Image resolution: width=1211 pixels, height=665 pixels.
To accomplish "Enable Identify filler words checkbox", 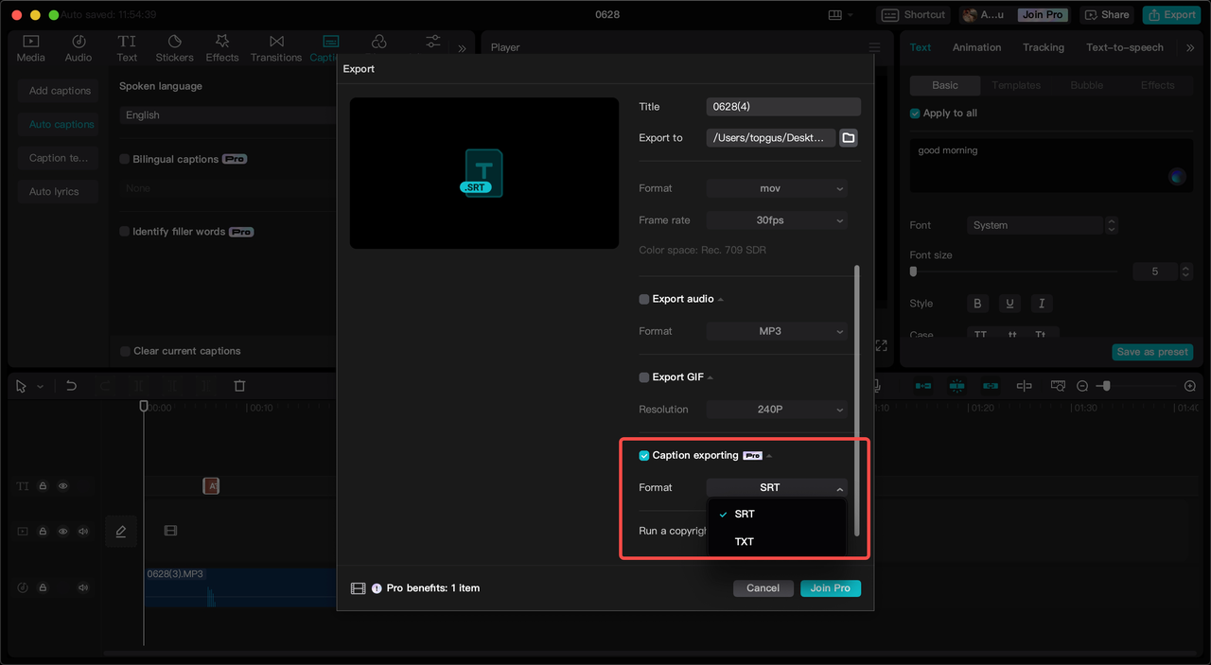I will [124, 232].
